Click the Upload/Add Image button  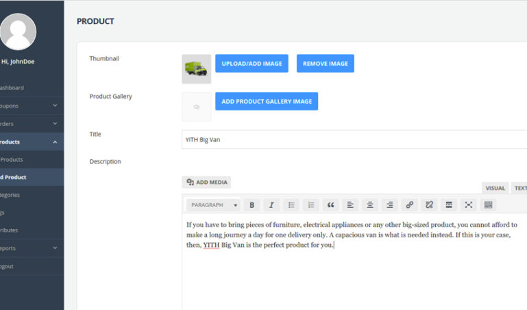tap(252, 64)
